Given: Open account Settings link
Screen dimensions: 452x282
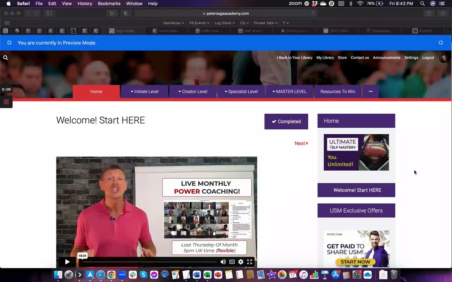Looking at the screenshot, I should [x=411, y=58].
